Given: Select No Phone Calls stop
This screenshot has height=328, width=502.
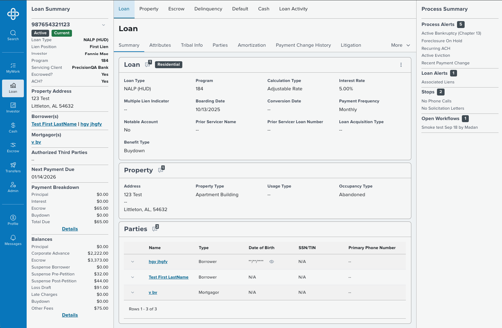Looking at the screenshot, I should (x=437, y=101).
